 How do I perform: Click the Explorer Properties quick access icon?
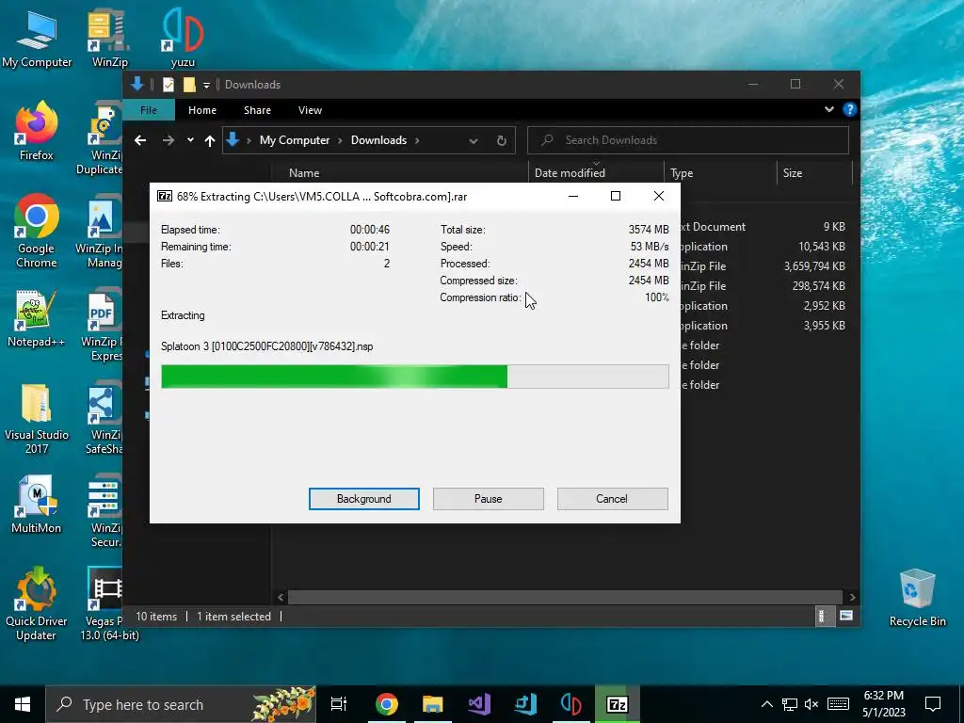pyautogui.click(x=169, y=85)
